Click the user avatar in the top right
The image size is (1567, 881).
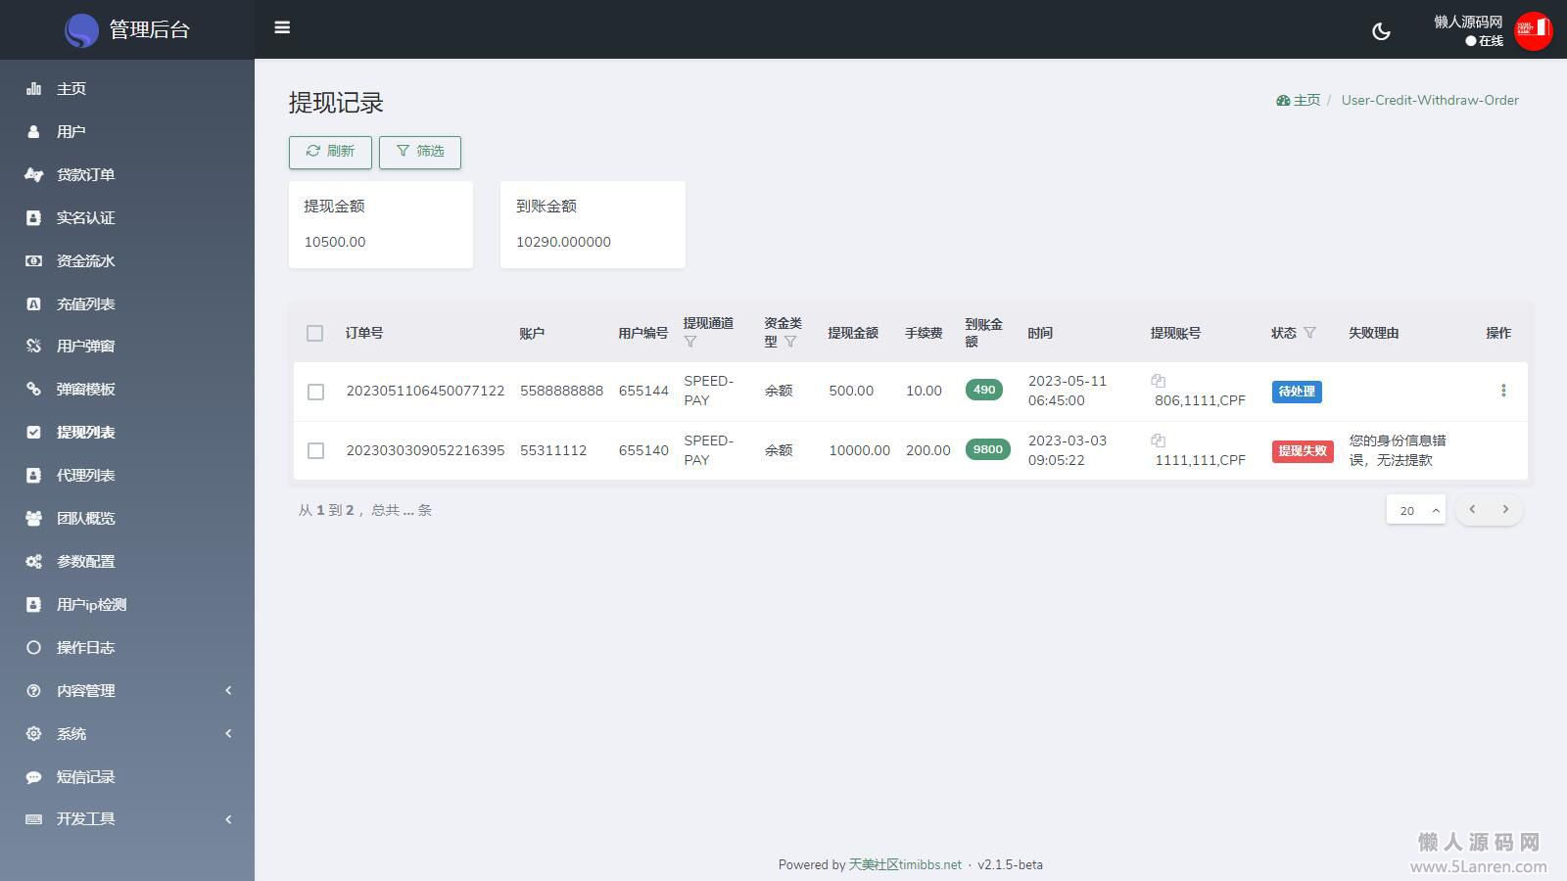pyautogui.click(x=1533, y=30)
